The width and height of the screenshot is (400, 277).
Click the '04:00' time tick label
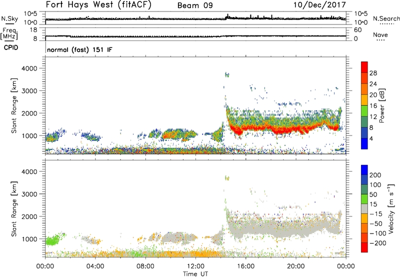coord(95,266)
